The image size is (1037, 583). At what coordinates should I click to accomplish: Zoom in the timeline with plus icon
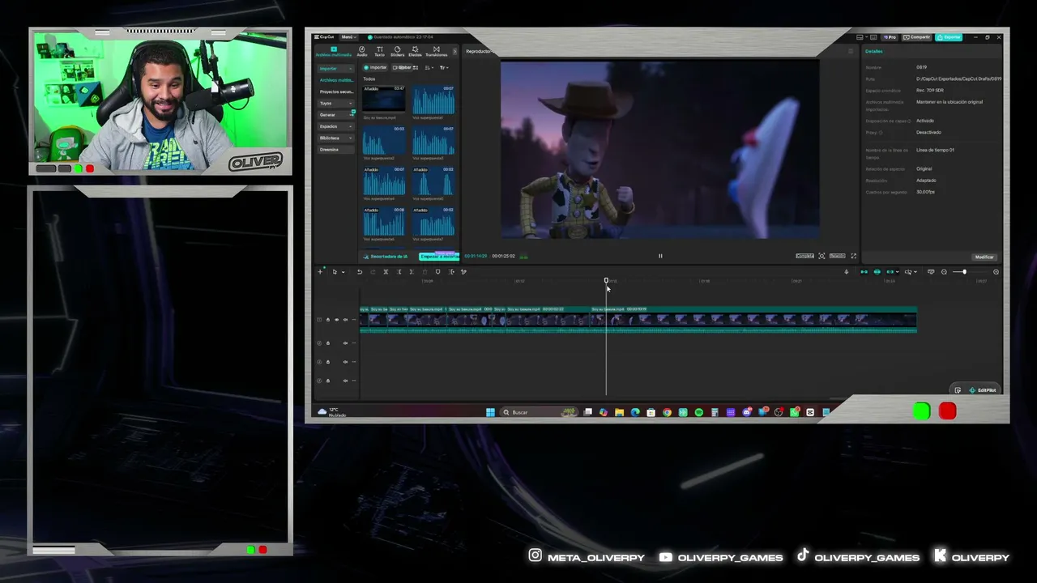pyautogui.click(x=996, y=272)
